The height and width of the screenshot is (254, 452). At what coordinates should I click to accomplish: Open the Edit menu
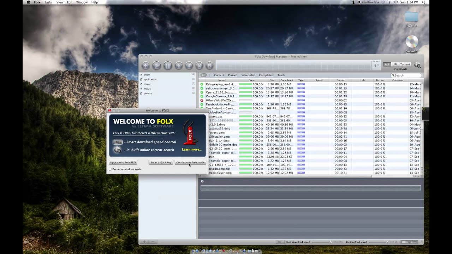pos(70,2)
